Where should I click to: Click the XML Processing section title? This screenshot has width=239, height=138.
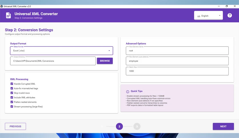point(19,79)
